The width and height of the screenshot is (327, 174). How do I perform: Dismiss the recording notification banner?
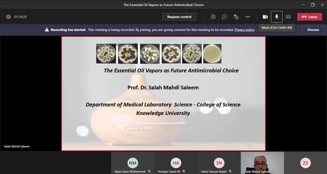pyautogui.click(x=313, y=30)
